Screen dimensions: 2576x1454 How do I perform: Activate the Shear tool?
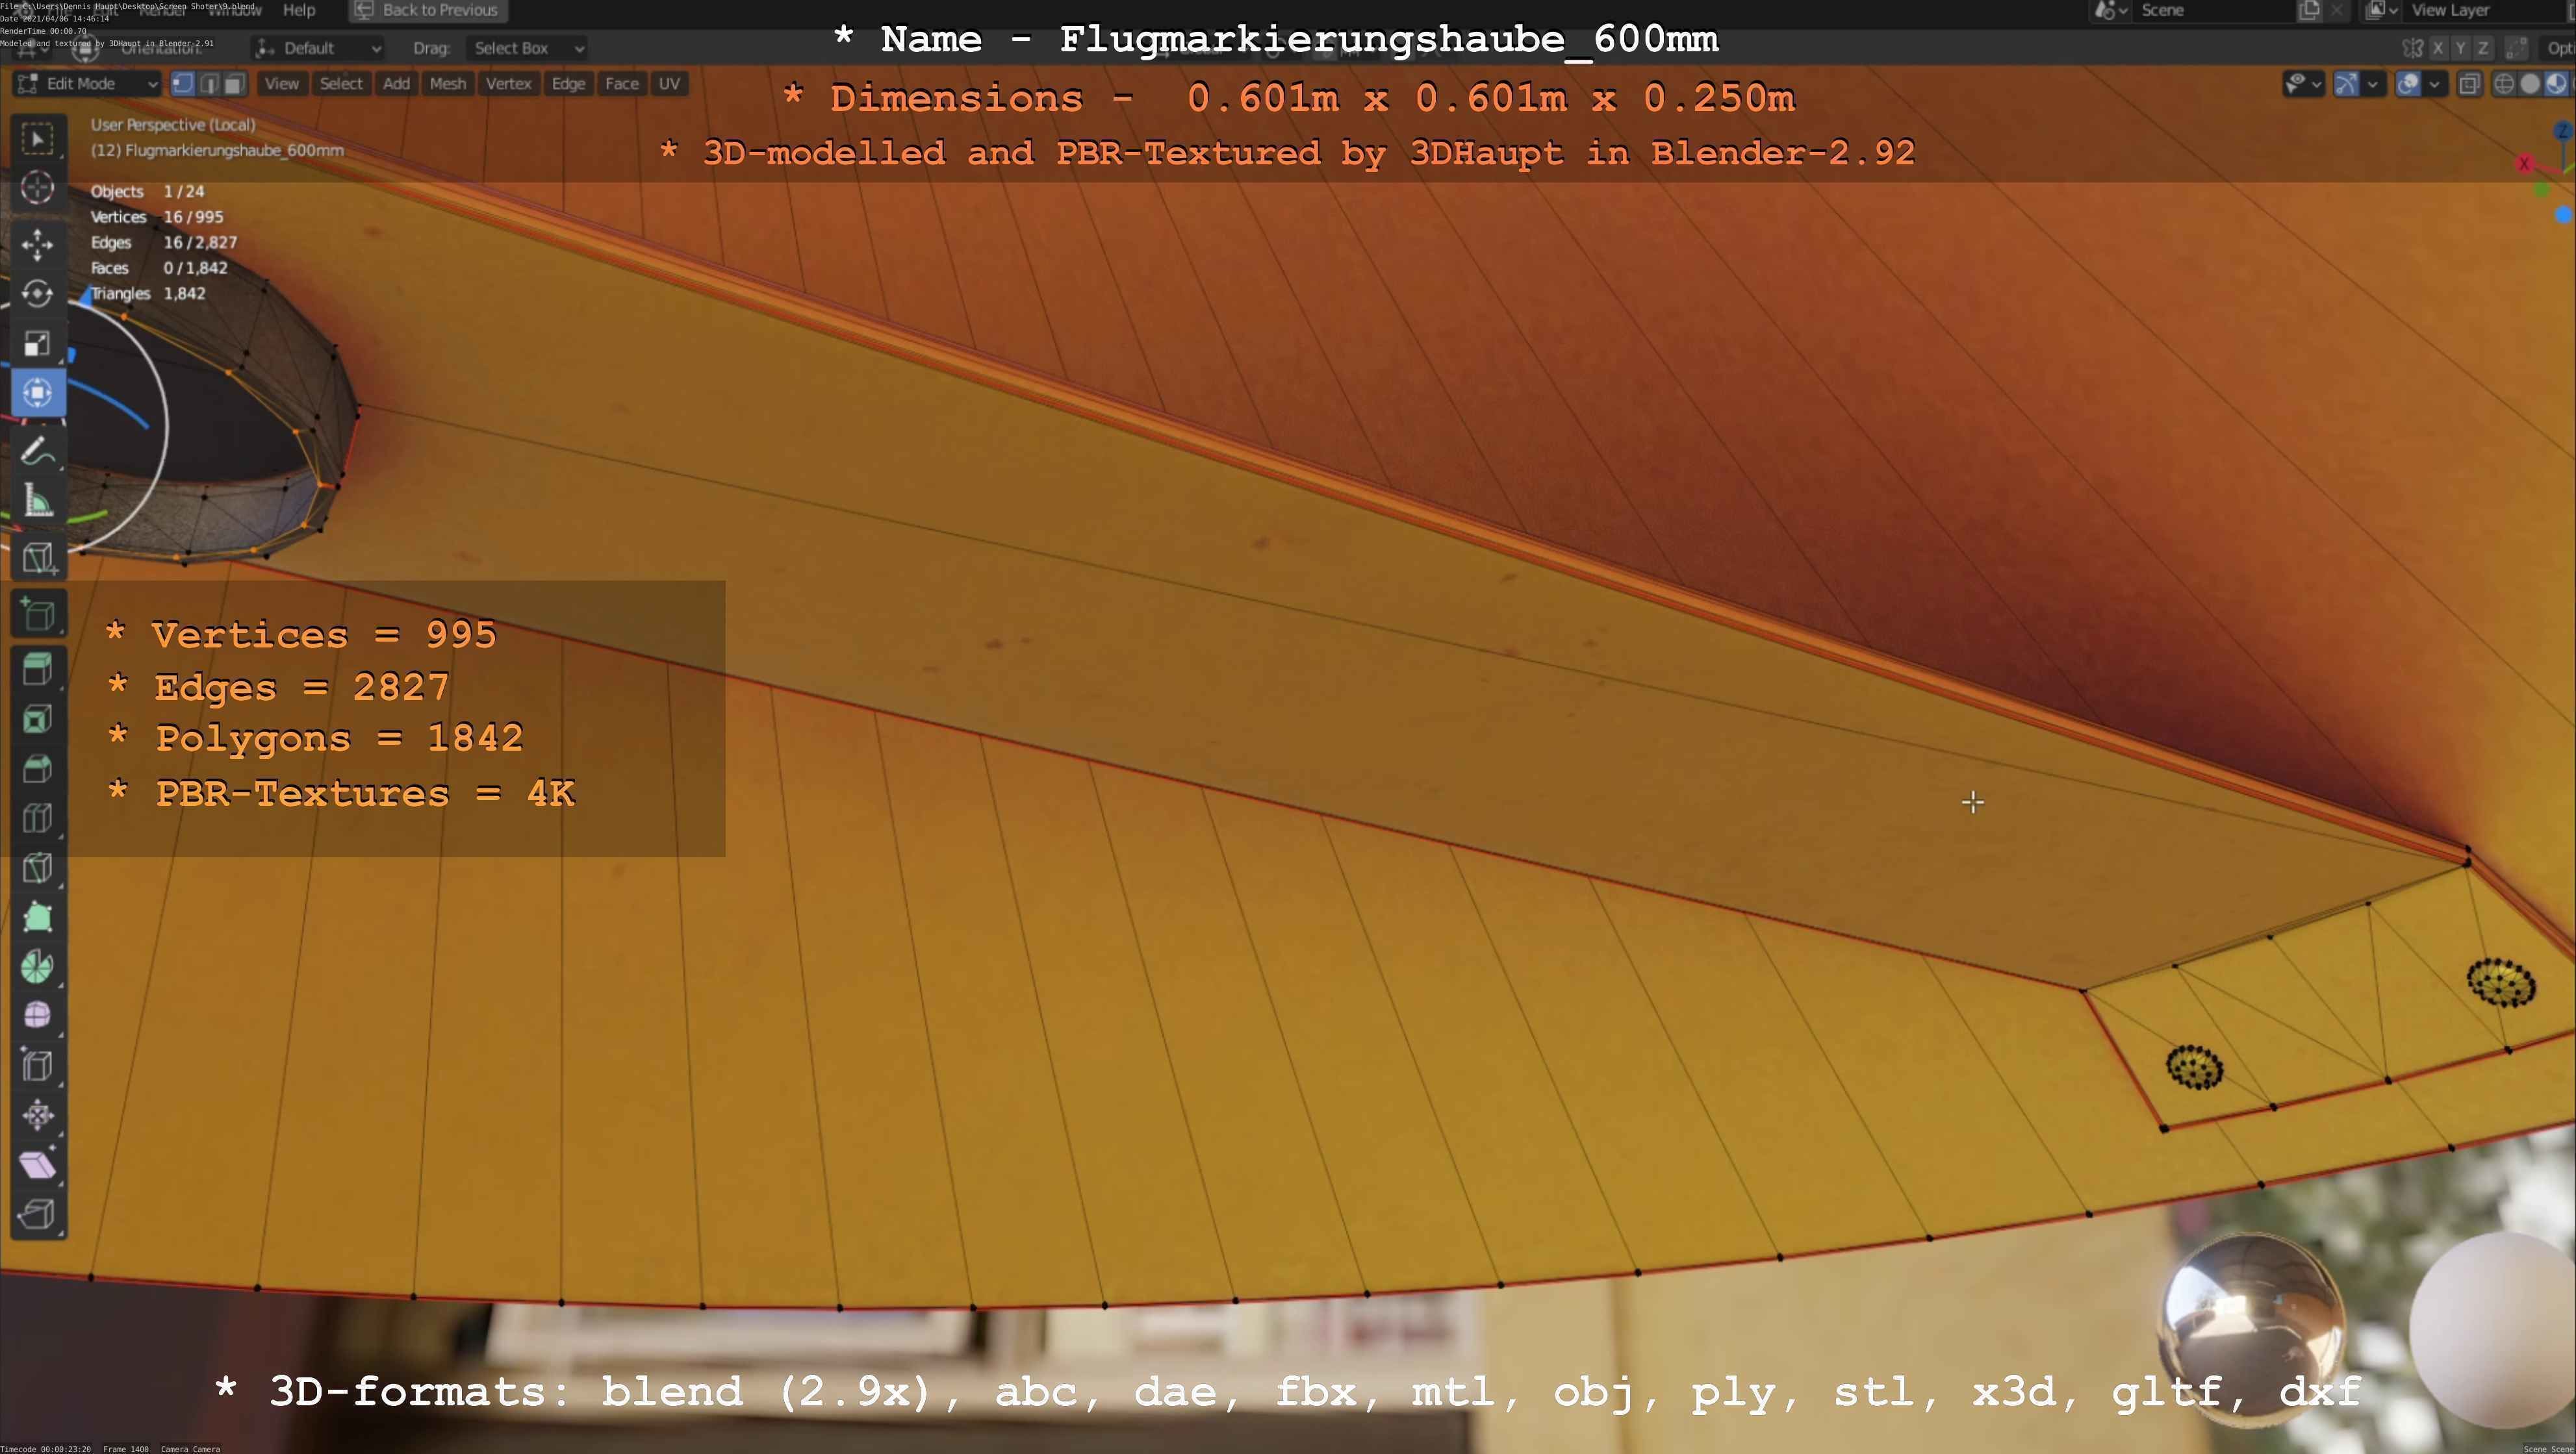click(x=38, y=1164)
